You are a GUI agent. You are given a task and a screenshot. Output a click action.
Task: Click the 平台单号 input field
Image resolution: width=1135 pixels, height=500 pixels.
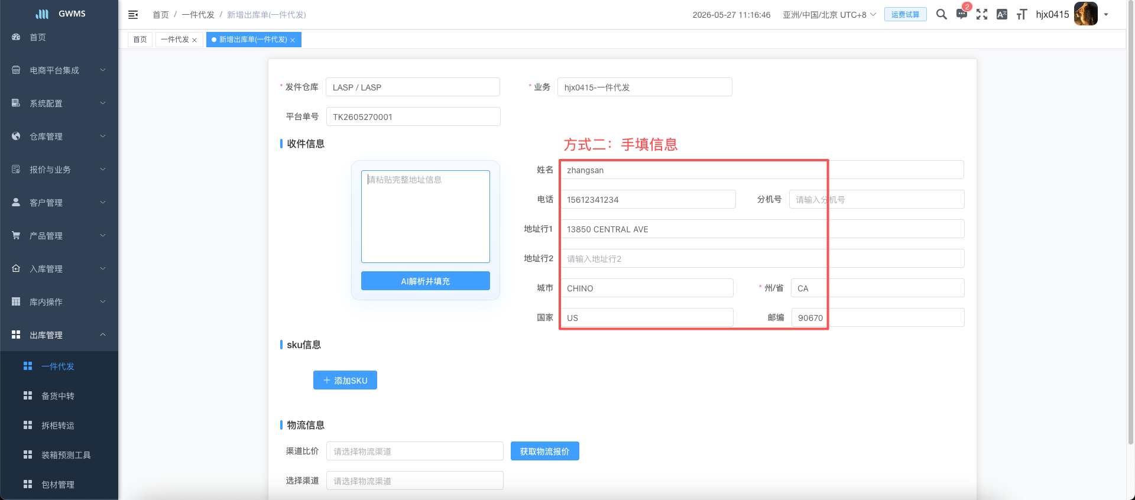point(413,116)
